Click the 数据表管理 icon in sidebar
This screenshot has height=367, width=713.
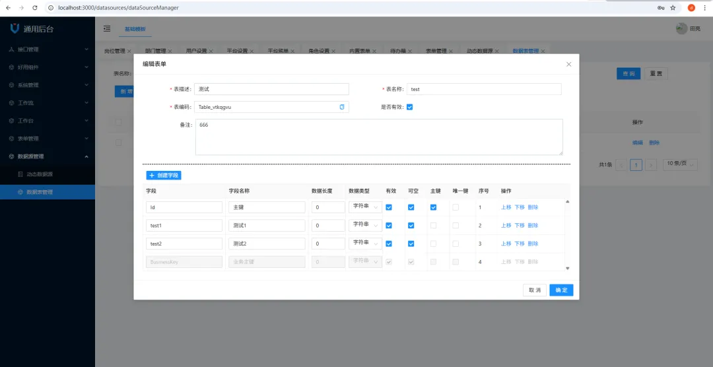tap(20, 192)
